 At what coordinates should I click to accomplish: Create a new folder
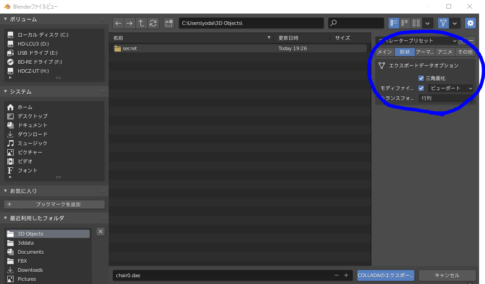pyautogui.click(x=169, y=23)
